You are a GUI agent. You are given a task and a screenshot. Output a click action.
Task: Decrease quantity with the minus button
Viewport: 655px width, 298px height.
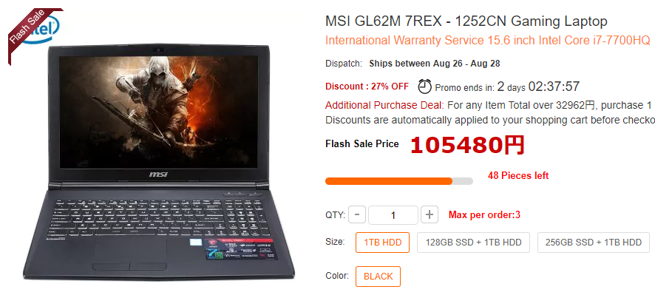tap(357, 215)
